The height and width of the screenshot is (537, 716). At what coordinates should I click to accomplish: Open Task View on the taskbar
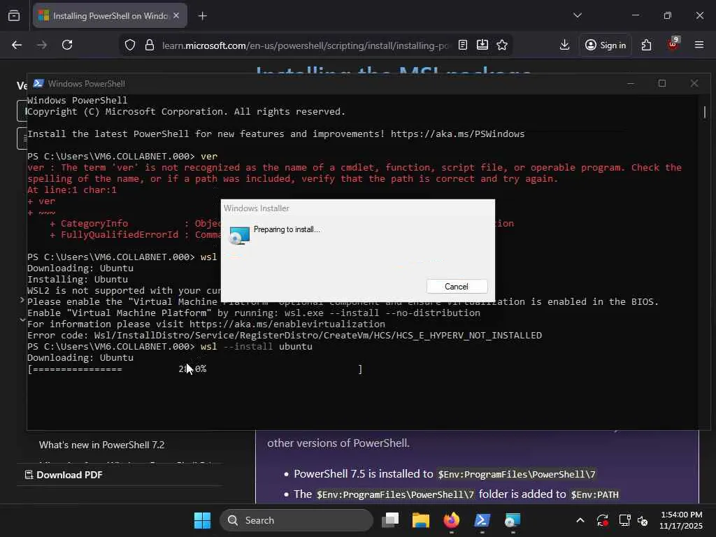point(390,520)
